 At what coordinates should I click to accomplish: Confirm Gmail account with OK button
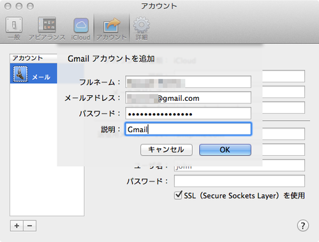click(225, 149)
